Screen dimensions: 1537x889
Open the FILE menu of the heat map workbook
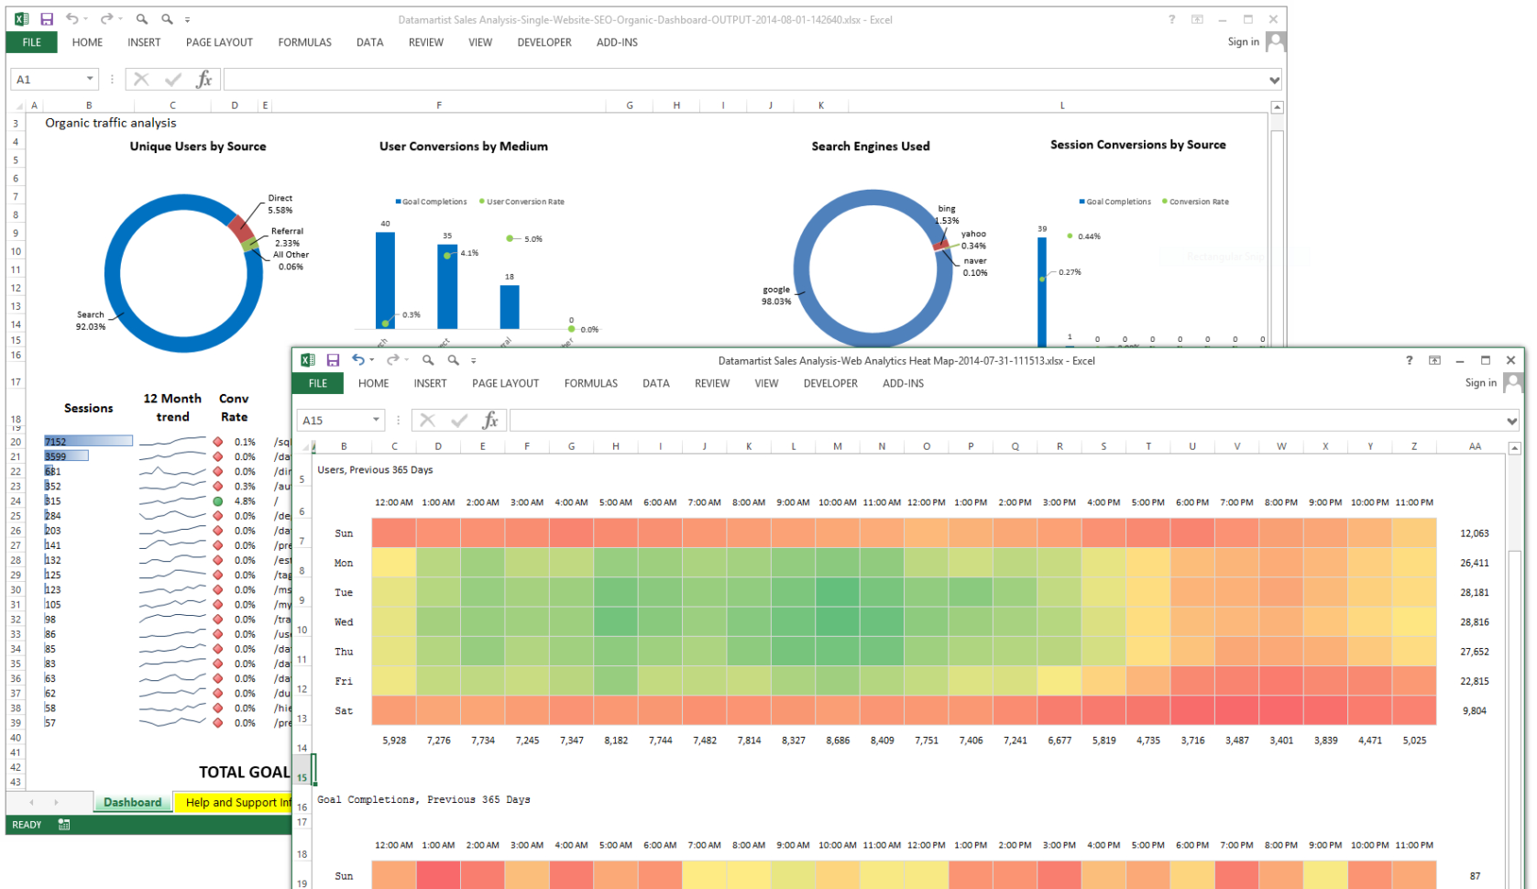click(x=317, y=383)
